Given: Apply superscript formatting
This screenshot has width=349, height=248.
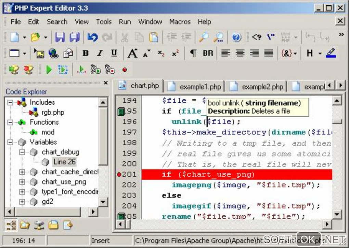Looking at the screenshot, I should pyautogui.click(x=176, y=53).
